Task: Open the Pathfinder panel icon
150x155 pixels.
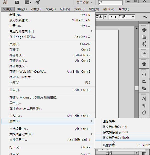Action: coord(144,88)
